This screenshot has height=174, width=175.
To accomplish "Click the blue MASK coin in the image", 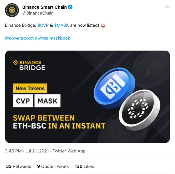I will [114, 88].
